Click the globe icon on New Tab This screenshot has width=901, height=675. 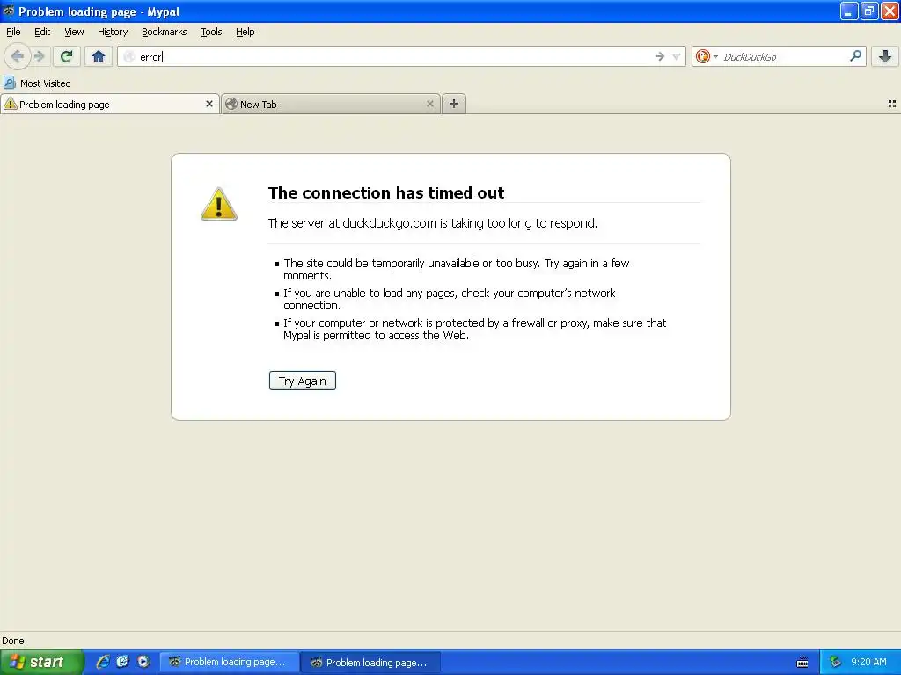tap(231, 104)
